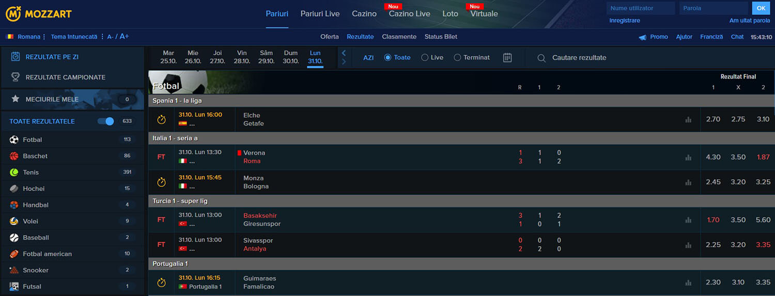
Task: Select the Baseball icon
Action: (x=14, y=238)
